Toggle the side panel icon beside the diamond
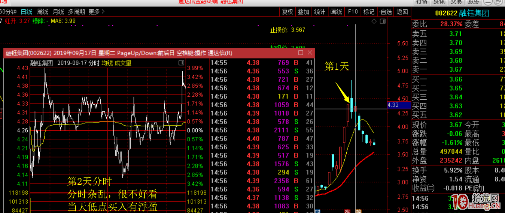This screenshot has height=213, width=505. [x=383, y=21]
